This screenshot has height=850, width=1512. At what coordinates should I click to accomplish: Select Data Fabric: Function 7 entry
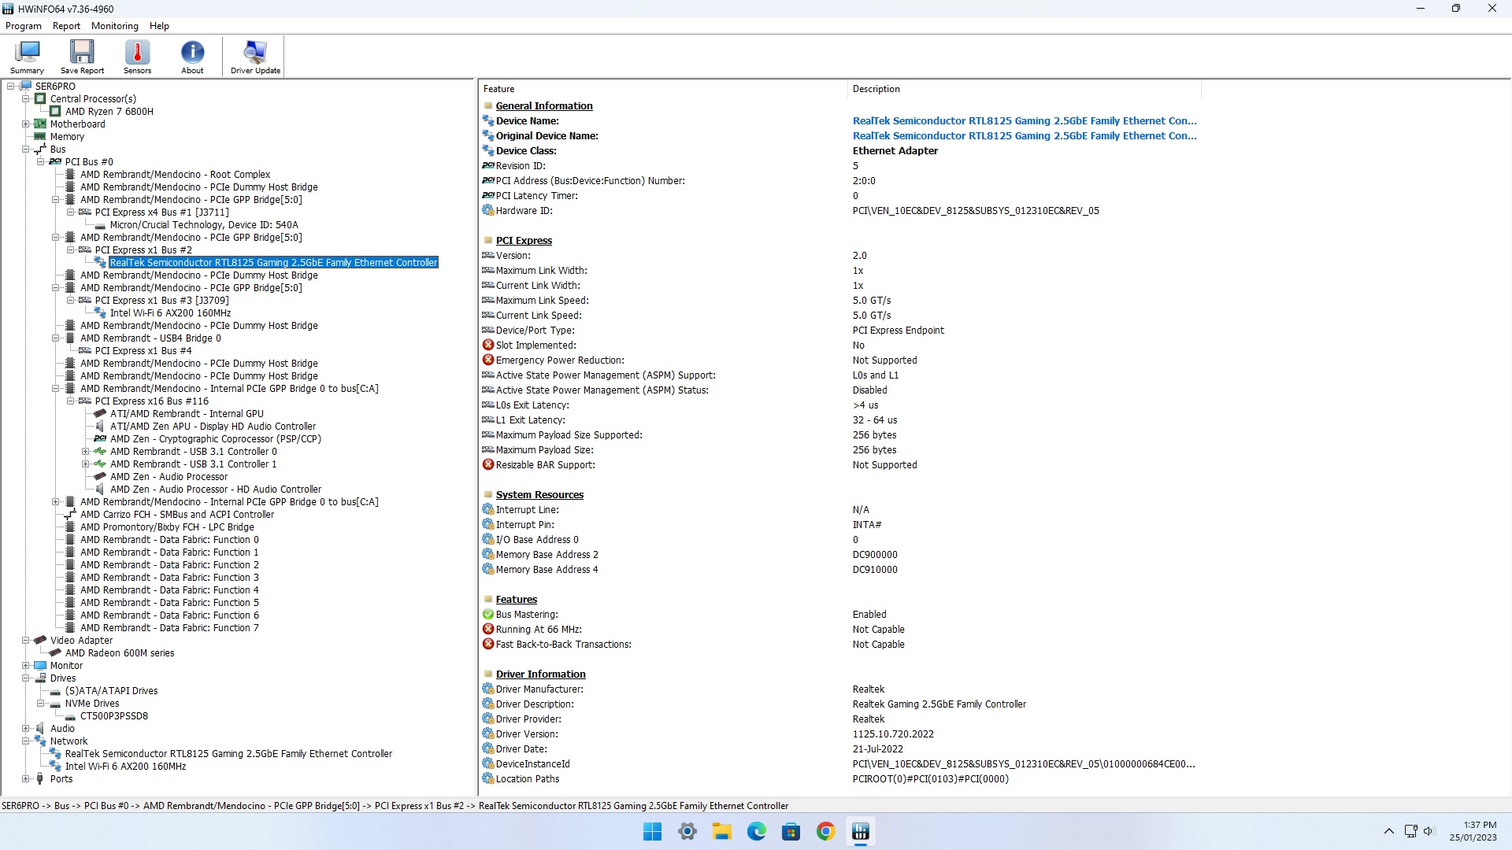[169, 628]
